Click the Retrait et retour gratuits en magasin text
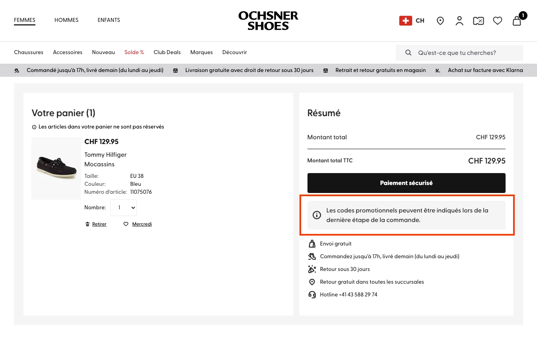Image resolution: width=537 pixels, height=339 pixels. (x=381, y=70)
